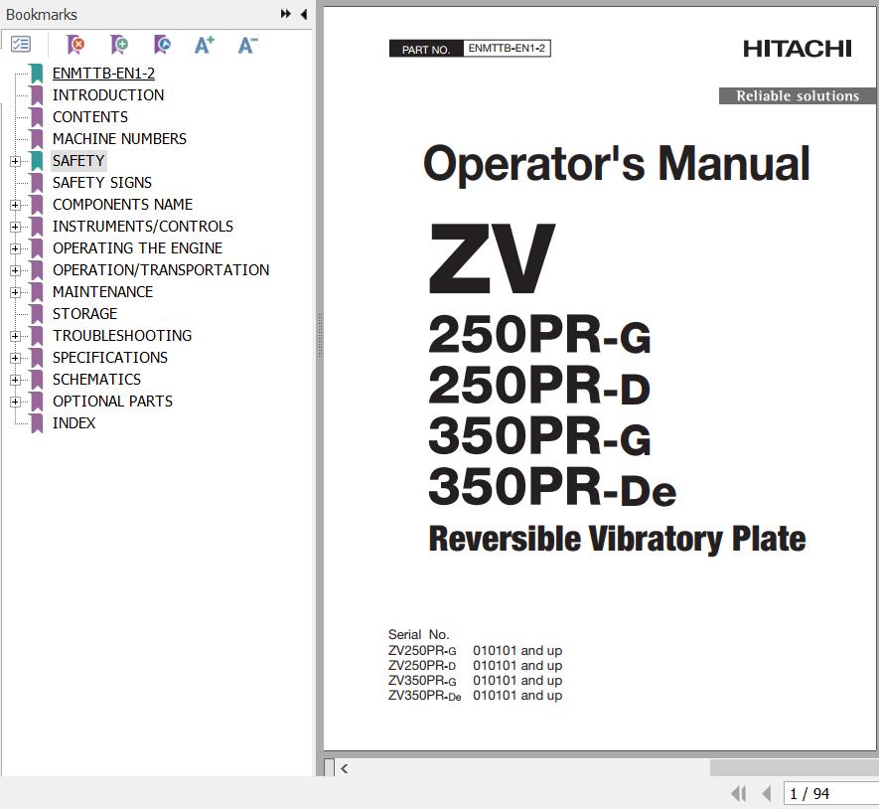
Task: Decrease bookmark text size
Action: (x=248, y=45)
